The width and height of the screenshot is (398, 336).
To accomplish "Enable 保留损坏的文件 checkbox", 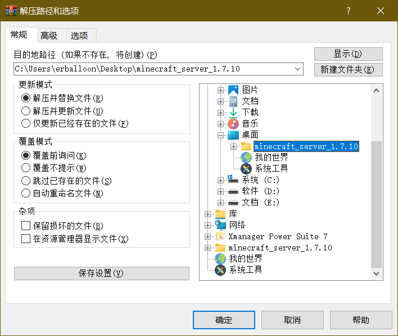I will 26,226.
